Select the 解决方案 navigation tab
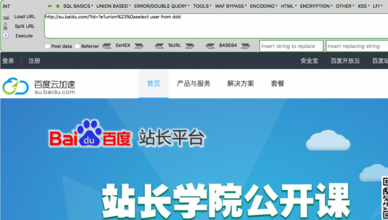Viewport: 388px width, 220px height. coord(241,84)
